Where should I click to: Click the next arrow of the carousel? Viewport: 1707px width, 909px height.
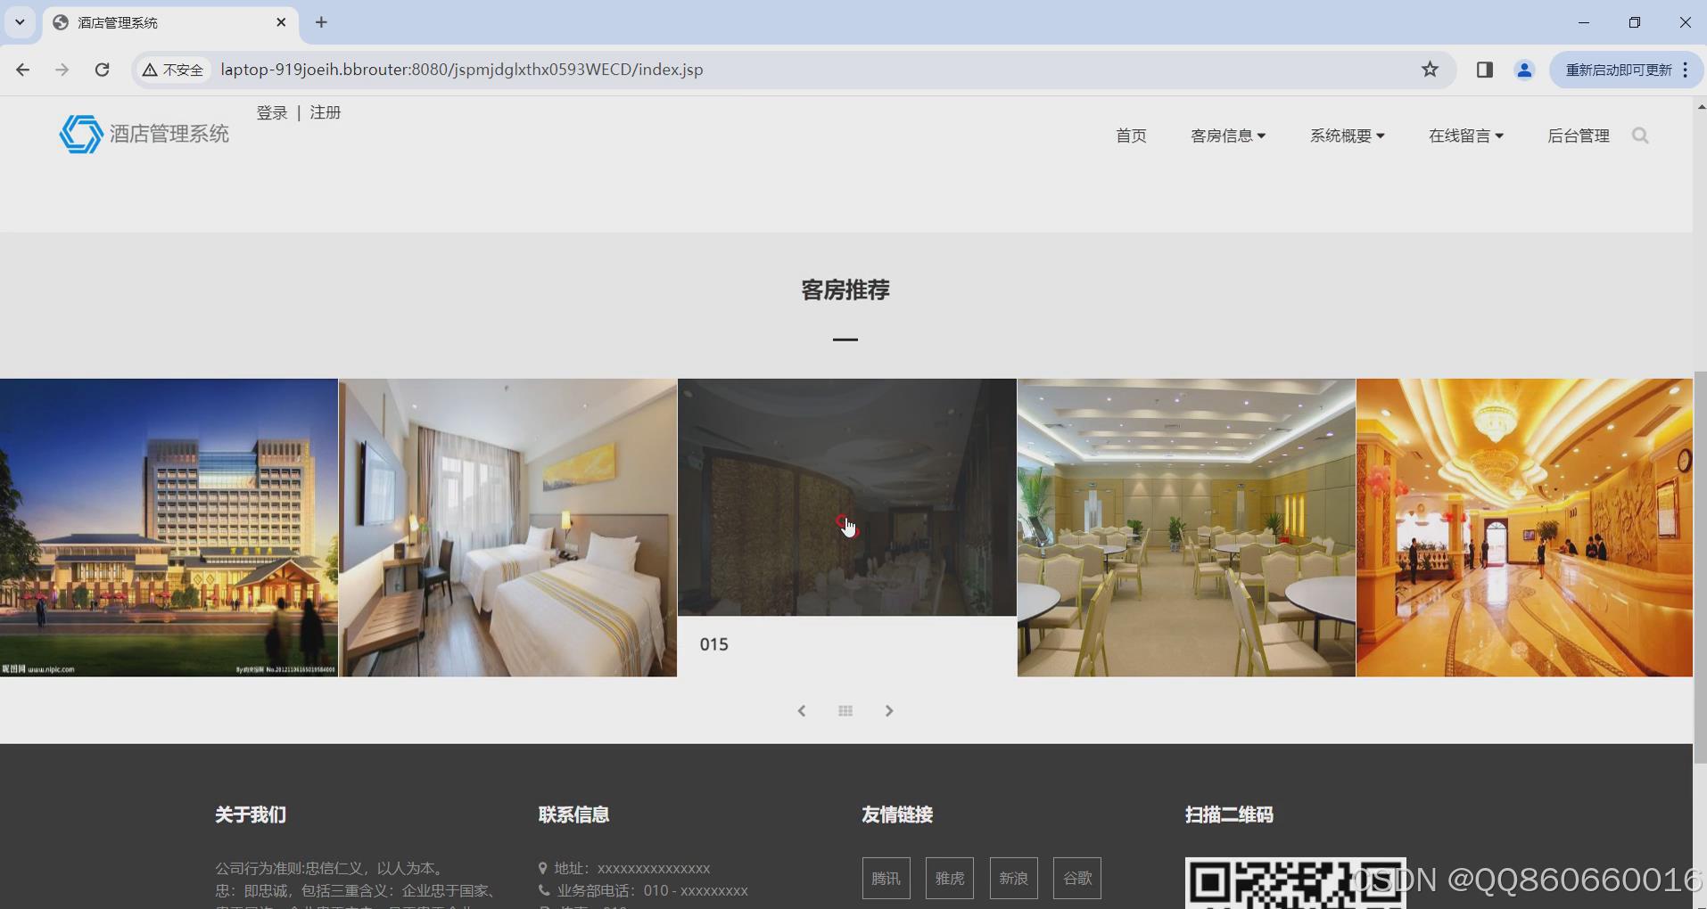[889, 710]
